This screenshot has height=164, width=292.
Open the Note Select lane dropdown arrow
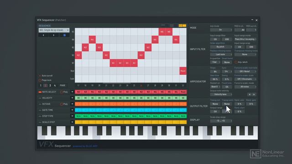click(x=72, y=92)
